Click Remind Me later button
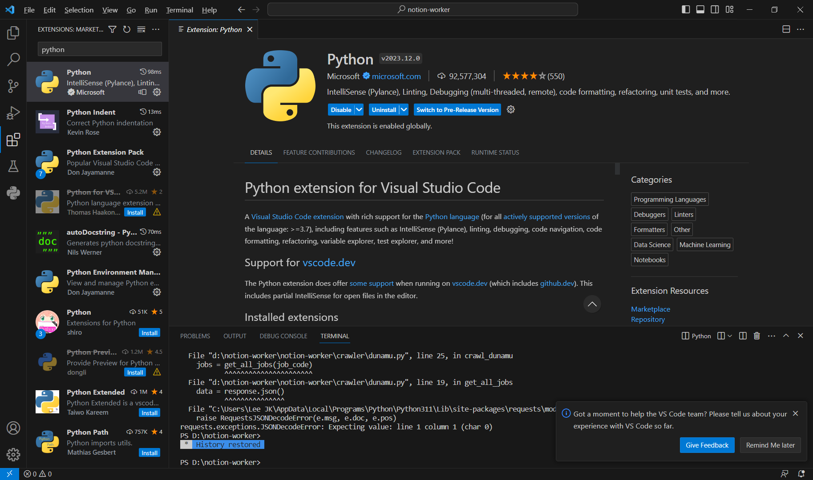 (x=770, y=445)
